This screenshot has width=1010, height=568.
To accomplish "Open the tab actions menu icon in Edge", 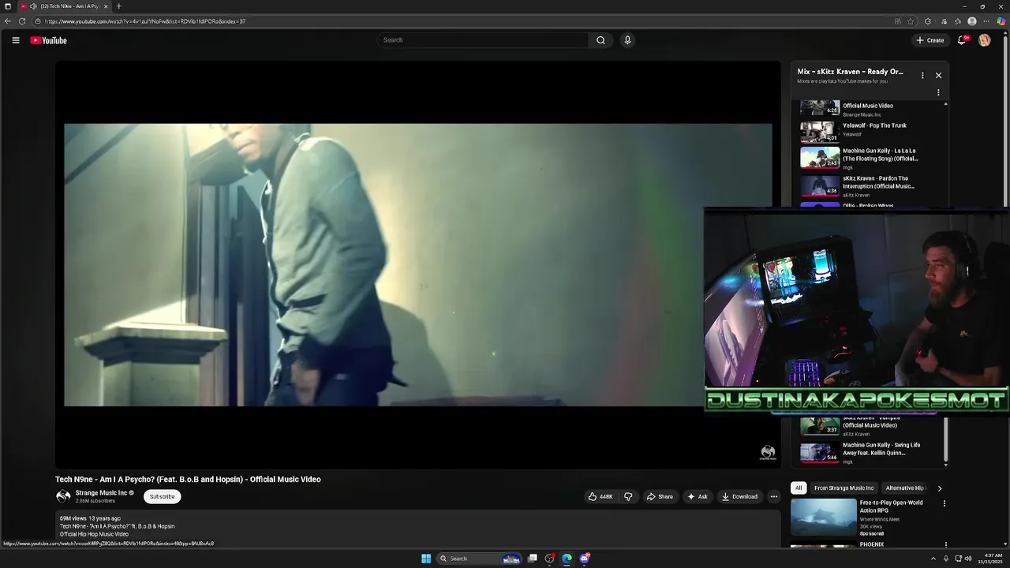I will (8, 6).
